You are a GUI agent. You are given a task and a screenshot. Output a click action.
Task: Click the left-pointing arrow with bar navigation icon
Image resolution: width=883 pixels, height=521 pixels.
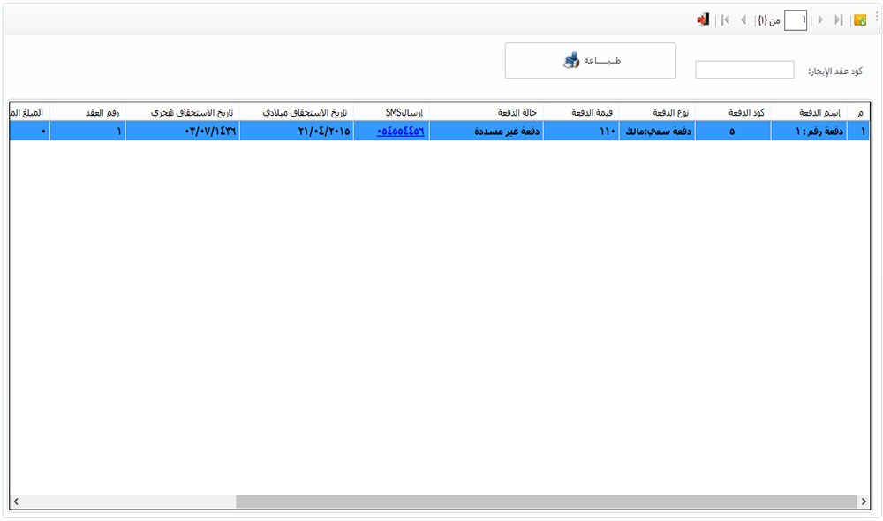click(x=725, y=20)
